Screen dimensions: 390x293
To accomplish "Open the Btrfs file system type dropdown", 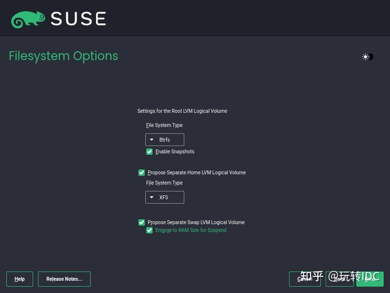I will [165, 139].
